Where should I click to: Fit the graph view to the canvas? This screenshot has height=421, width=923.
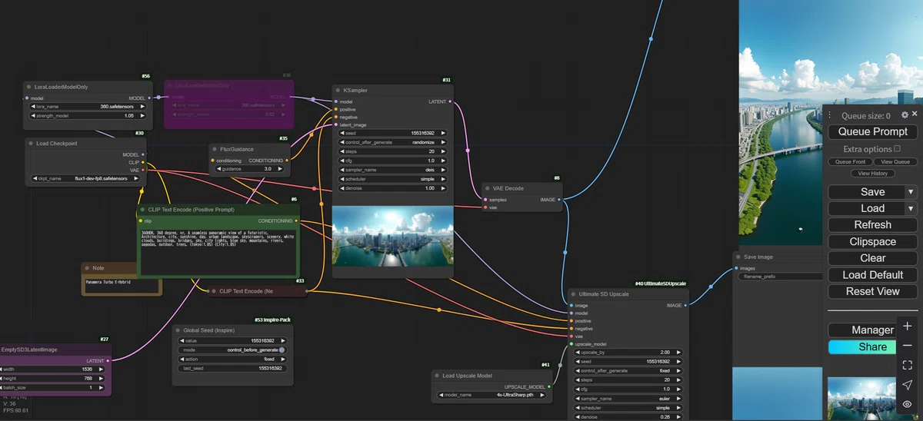908,365
